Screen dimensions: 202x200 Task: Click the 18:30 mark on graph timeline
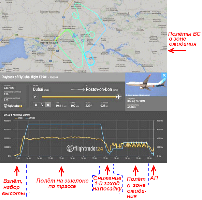coord(127,158)
